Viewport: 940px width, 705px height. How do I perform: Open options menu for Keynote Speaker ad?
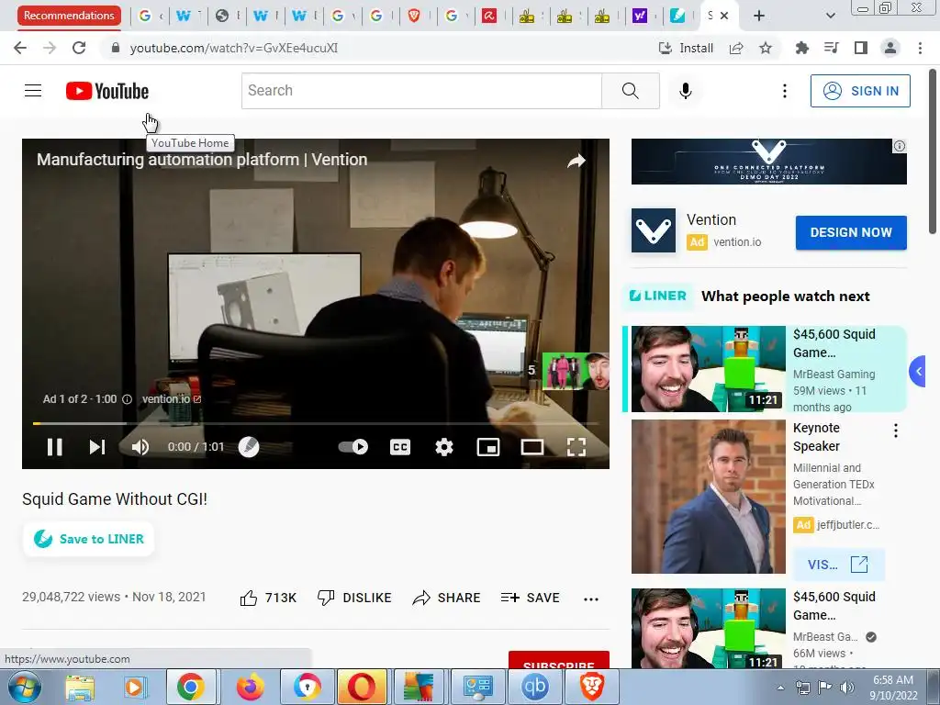(x=896, y=431)
